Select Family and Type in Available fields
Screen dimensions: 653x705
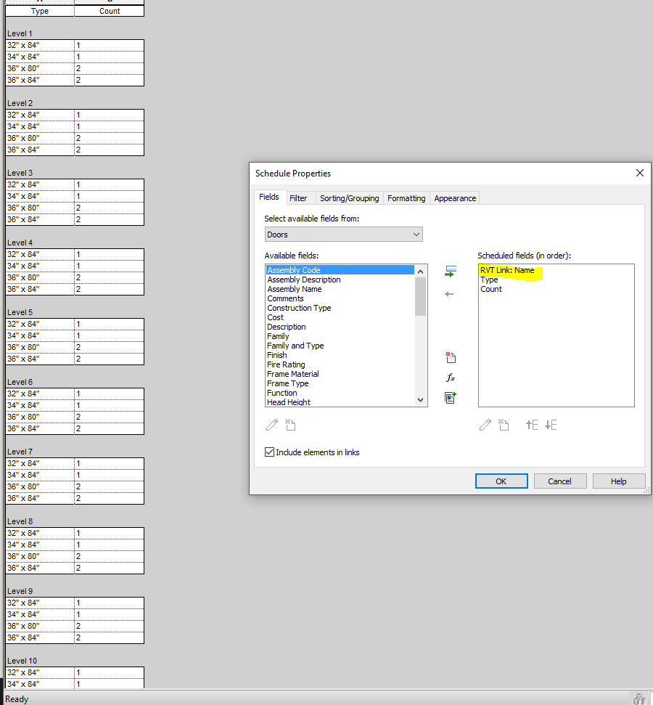(340, 346)
